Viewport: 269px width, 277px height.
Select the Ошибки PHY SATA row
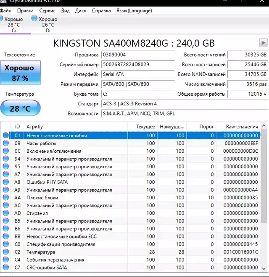pos(134,182)
